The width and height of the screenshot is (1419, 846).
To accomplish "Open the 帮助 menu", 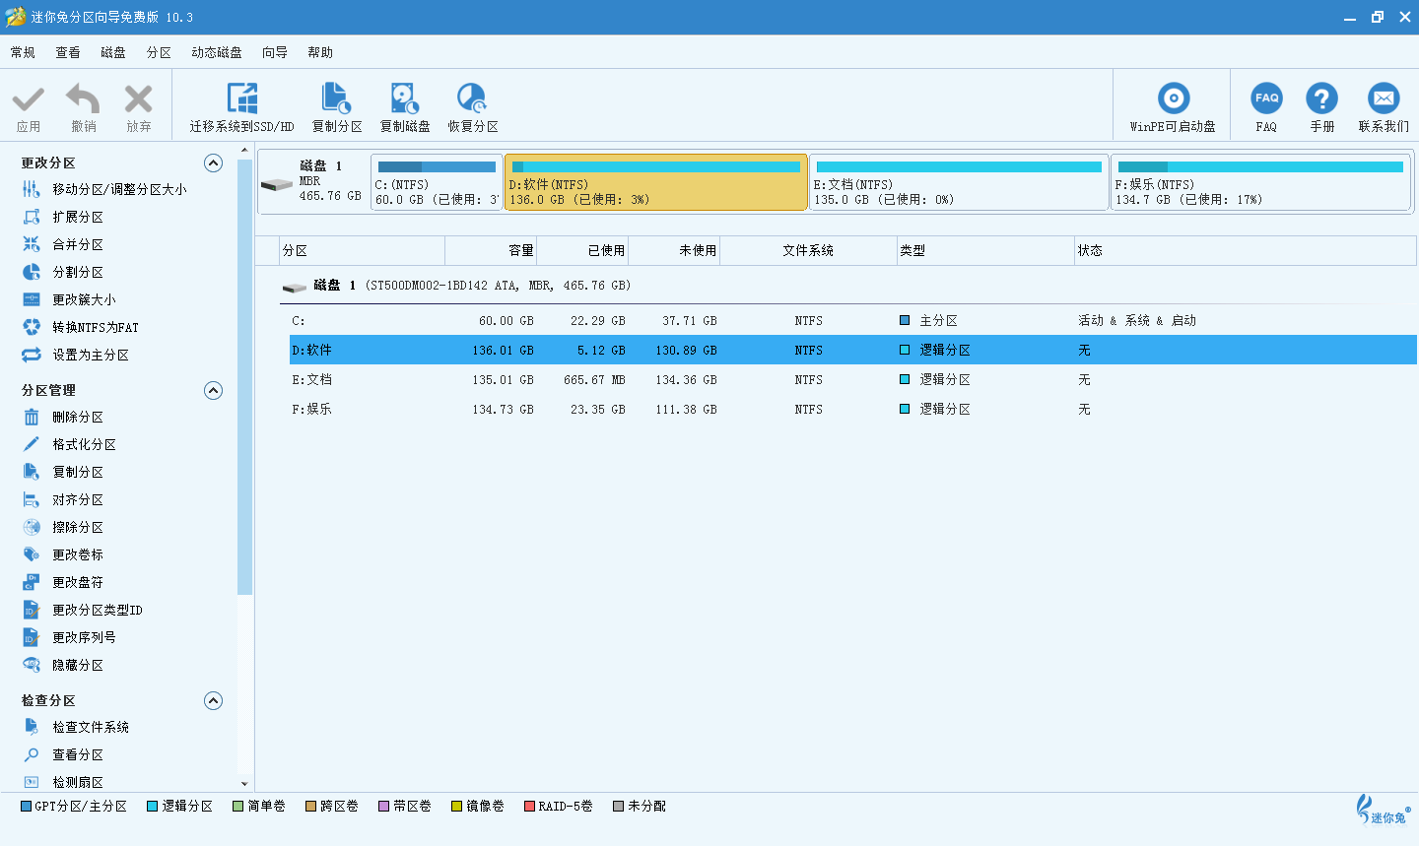I will pyautogui.click(x=320, y=52).
